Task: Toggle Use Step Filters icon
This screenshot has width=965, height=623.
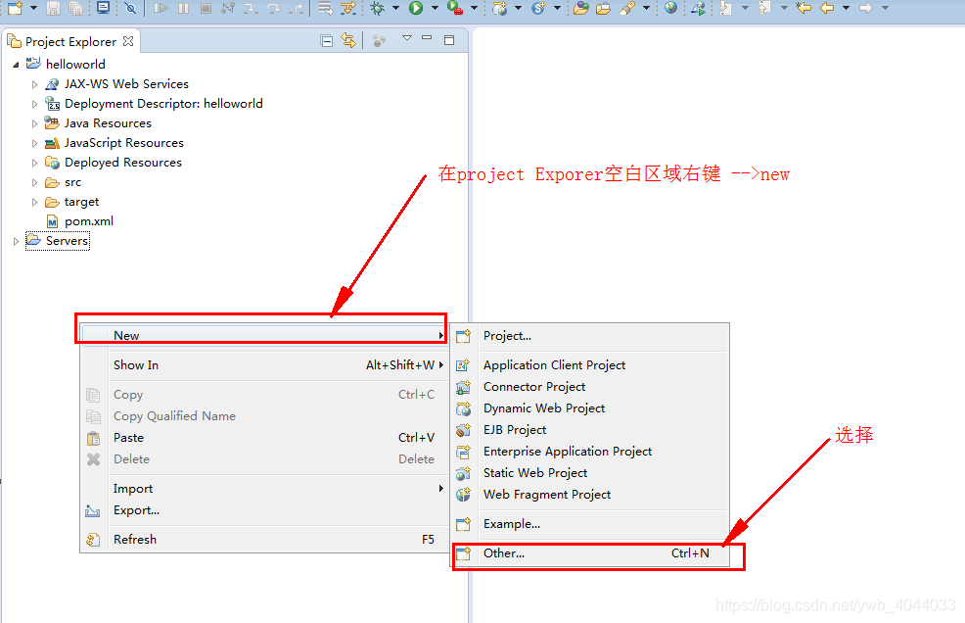Action: coord(348,8)
